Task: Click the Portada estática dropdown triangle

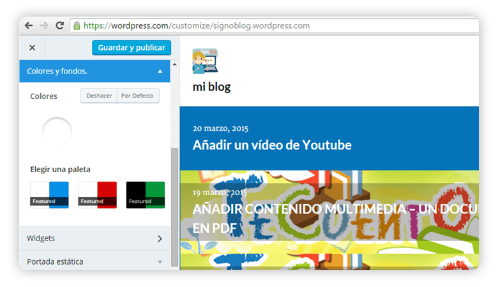Action: [160, 262]
